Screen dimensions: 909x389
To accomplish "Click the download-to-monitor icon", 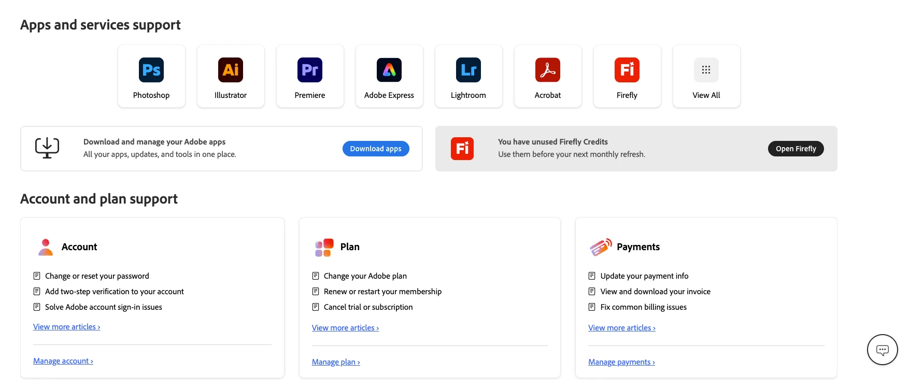I will 47,148.
